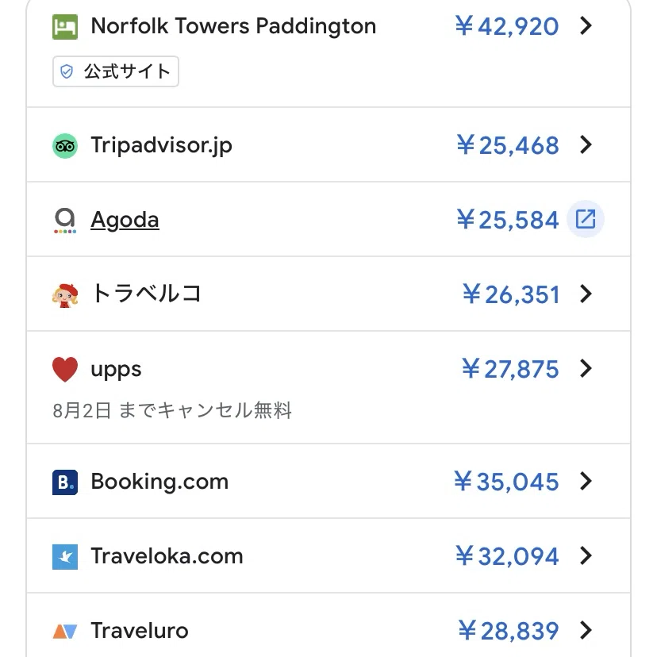Screen dimensions: 657x657
Task: Choose the ¥26,351 トラベルコ price
Action: click(x=511, y=294)
